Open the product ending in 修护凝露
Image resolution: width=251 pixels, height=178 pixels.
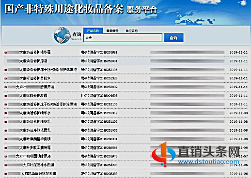coord(33,96)
